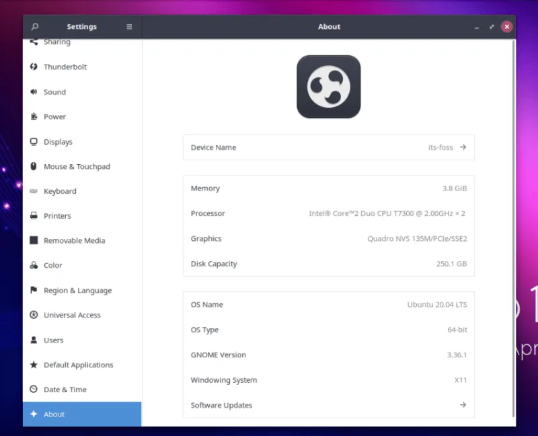Click the 64-bit OS type value
Screen dimensions: 538x436
(457, 330)
